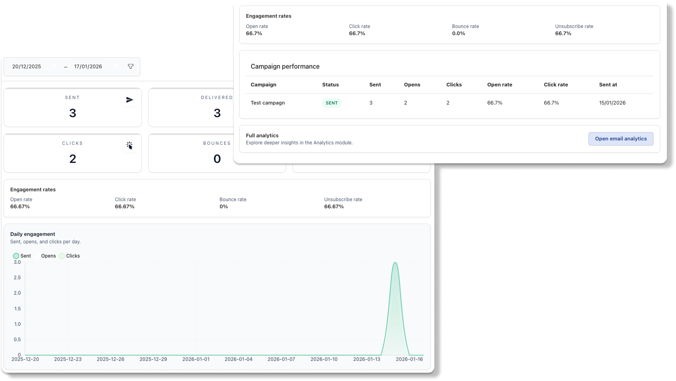Sort by the Sent at column header

(608, 85)
